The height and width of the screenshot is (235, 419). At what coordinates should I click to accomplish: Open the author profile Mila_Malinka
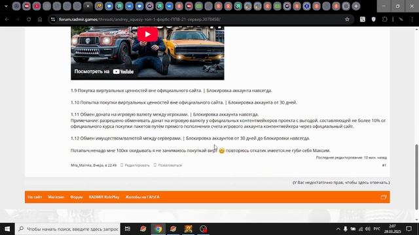pos(81,165)
